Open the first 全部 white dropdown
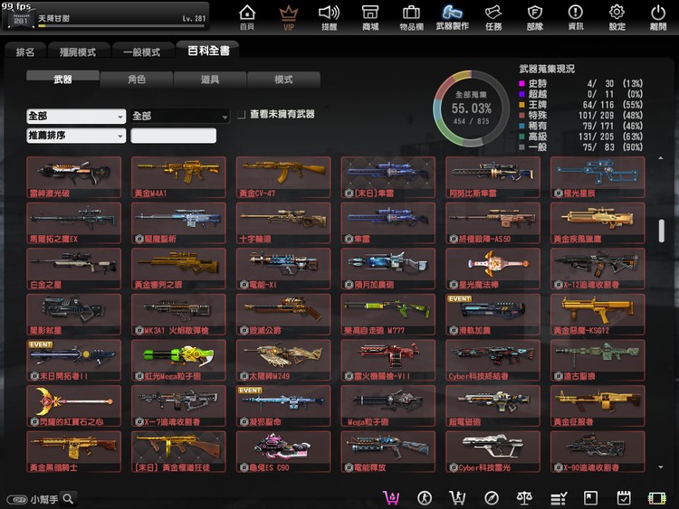Image resolution: width=679 pixels, height=509 pixels. point(76,116)
